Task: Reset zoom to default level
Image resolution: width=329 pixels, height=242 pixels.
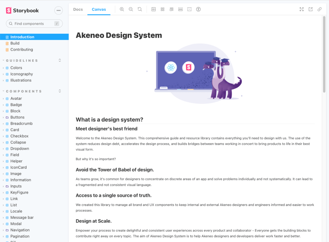Action: click(x=140, y=9)
